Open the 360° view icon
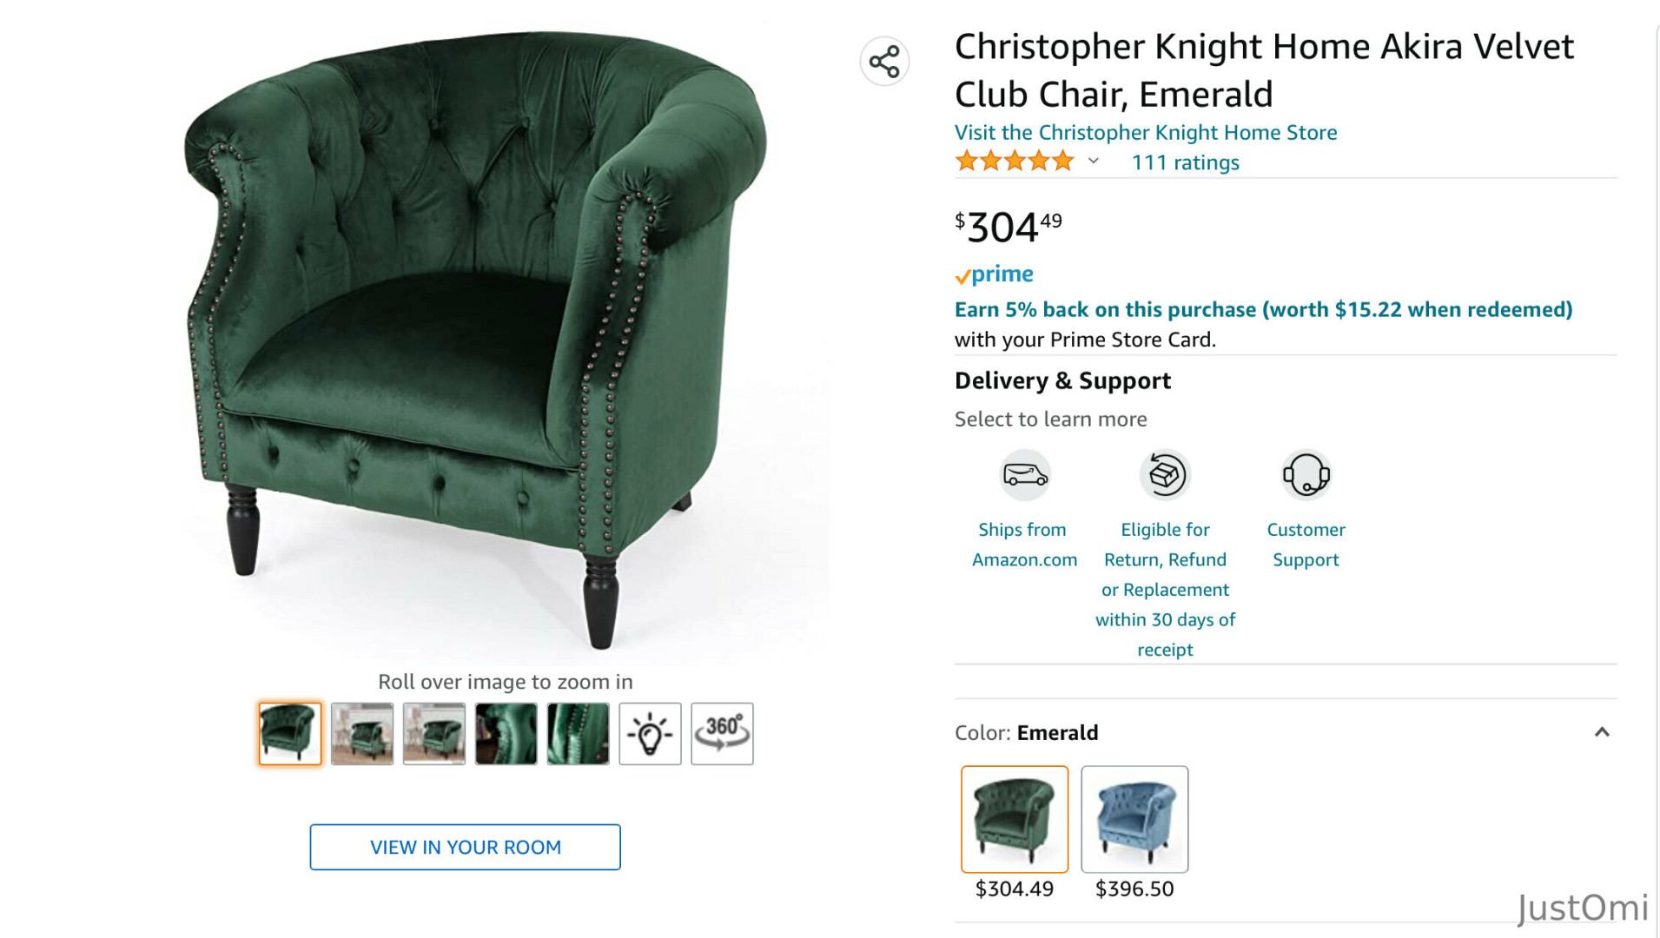The image size is (1660, 938). click(722, 734)
